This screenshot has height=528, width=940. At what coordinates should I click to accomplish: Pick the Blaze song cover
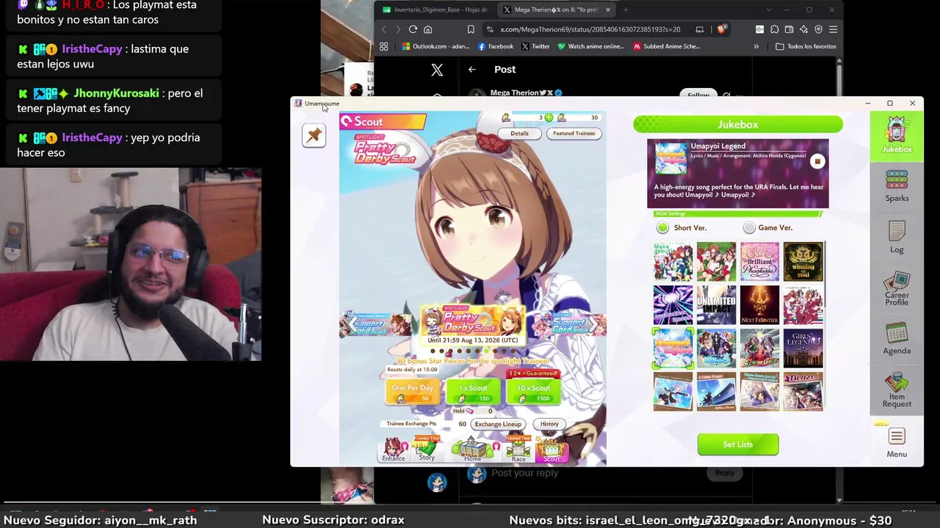point(803,392)
